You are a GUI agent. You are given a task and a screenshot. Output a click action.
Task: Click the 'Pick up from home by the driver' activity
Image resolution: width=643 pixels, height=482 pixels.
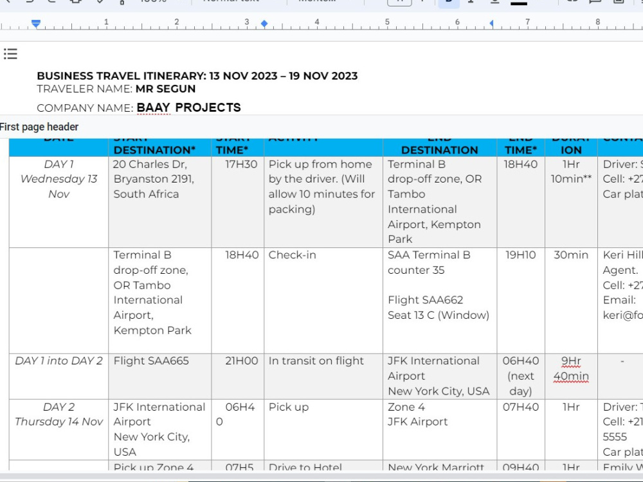tap(321, 186)
